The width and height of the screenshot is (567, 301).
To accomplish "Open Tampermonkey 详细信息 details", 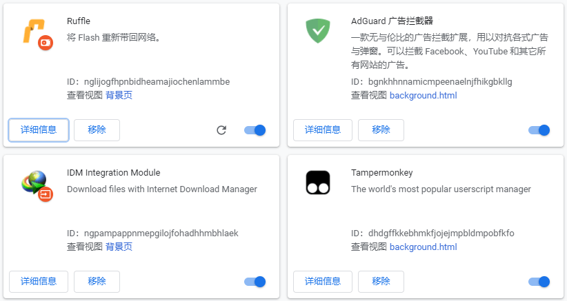I will [x=323, y=282].
